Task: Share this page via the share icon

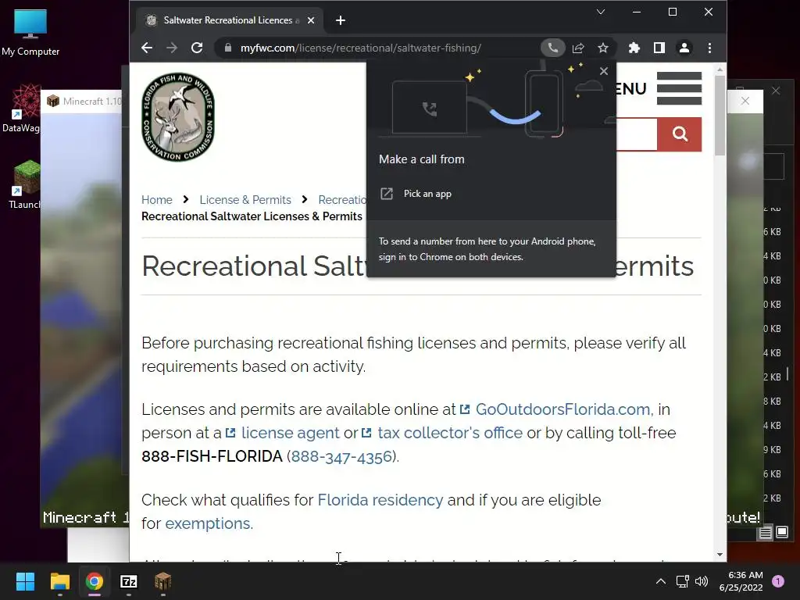Action: coord(578,48)
